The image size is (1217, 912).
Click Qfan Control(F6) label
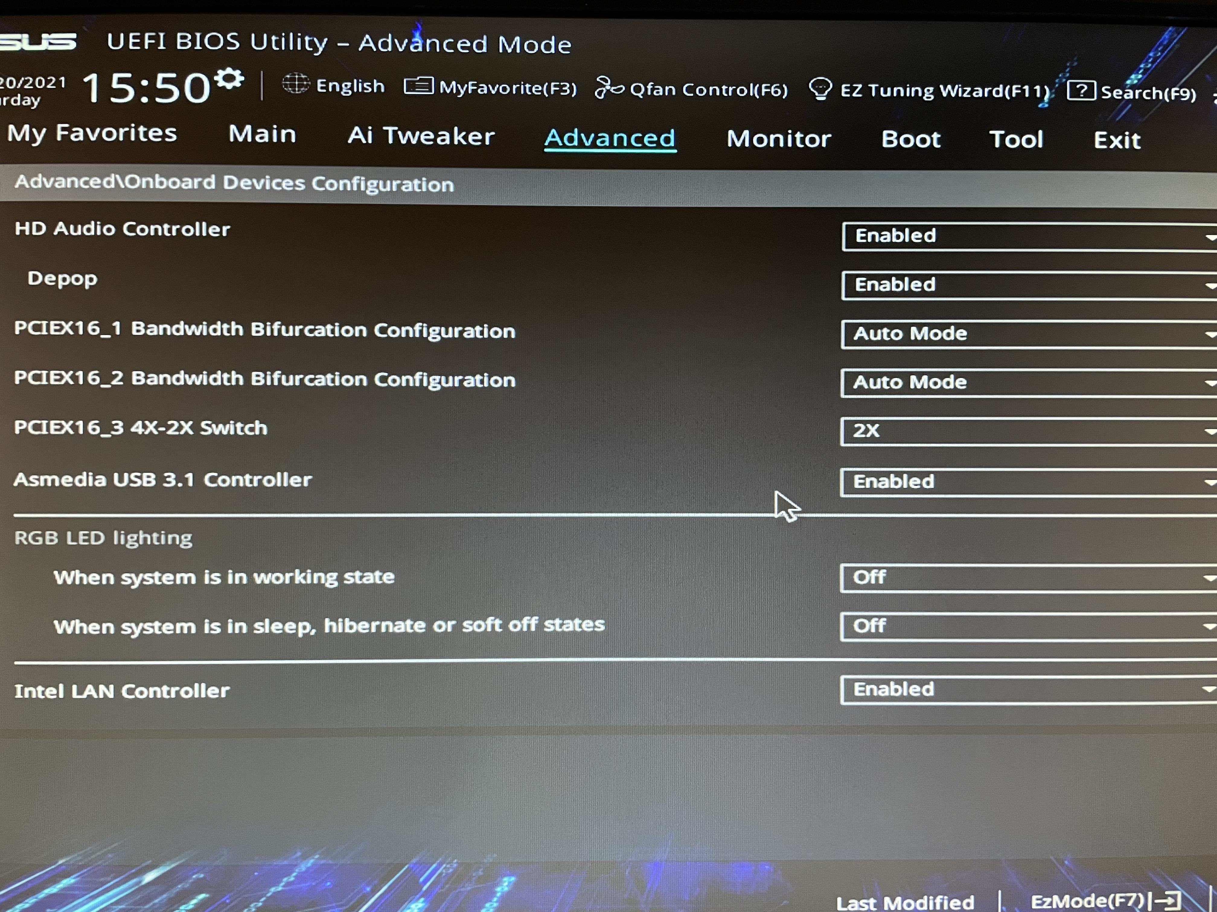(709, 90)
